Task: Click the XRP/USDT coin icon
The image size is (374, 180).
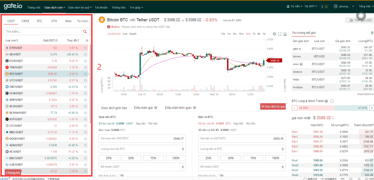Action: click(7, 100)
